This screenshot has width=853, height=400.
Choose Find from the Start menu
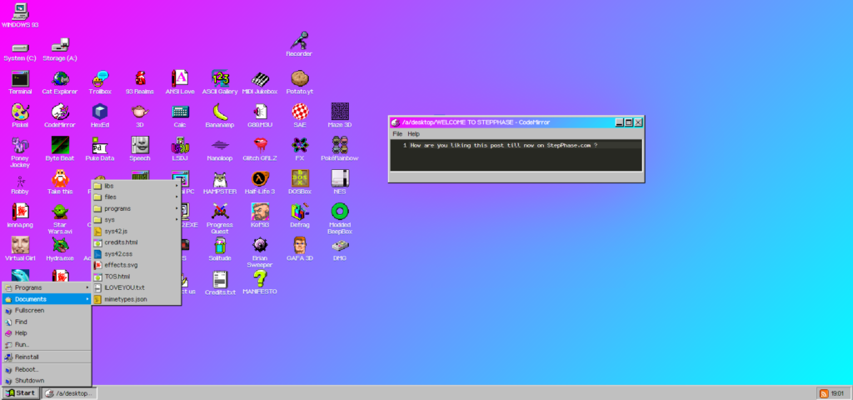coord(47,322)
